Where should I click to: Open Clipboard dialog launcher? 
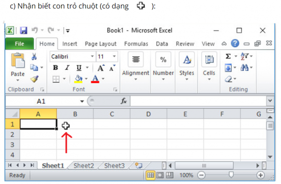42,90
